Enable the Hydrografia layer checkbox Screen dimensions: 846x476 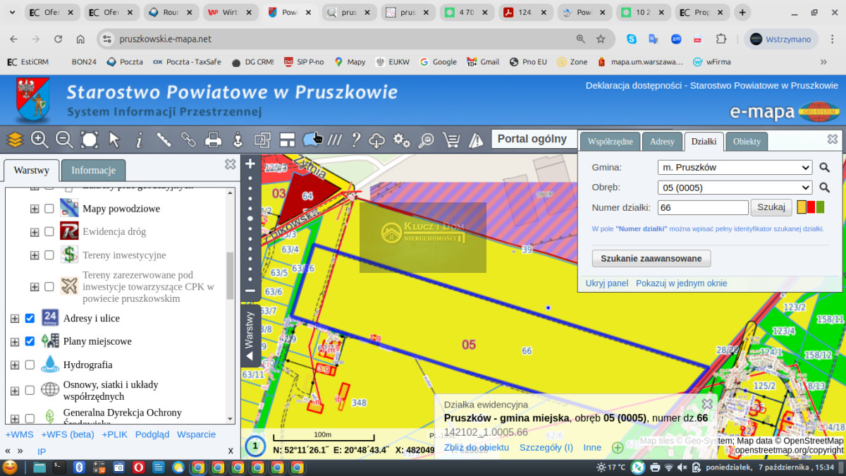point(30,365)
